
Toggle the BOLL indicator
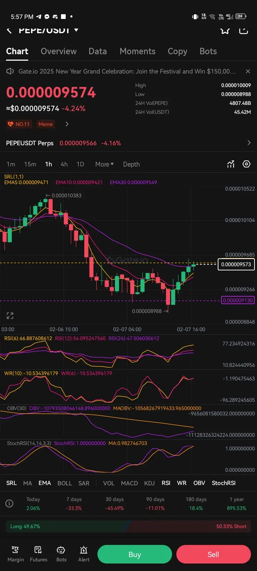[65, 483]
